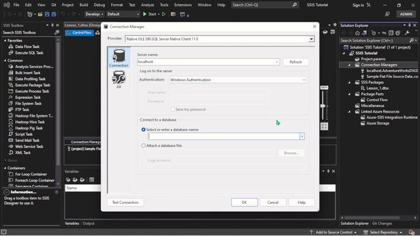This screenshot has width=420, height=236.
Task: Open the Default platform dropdown in toolbar
Action: (x=123, y=14)
